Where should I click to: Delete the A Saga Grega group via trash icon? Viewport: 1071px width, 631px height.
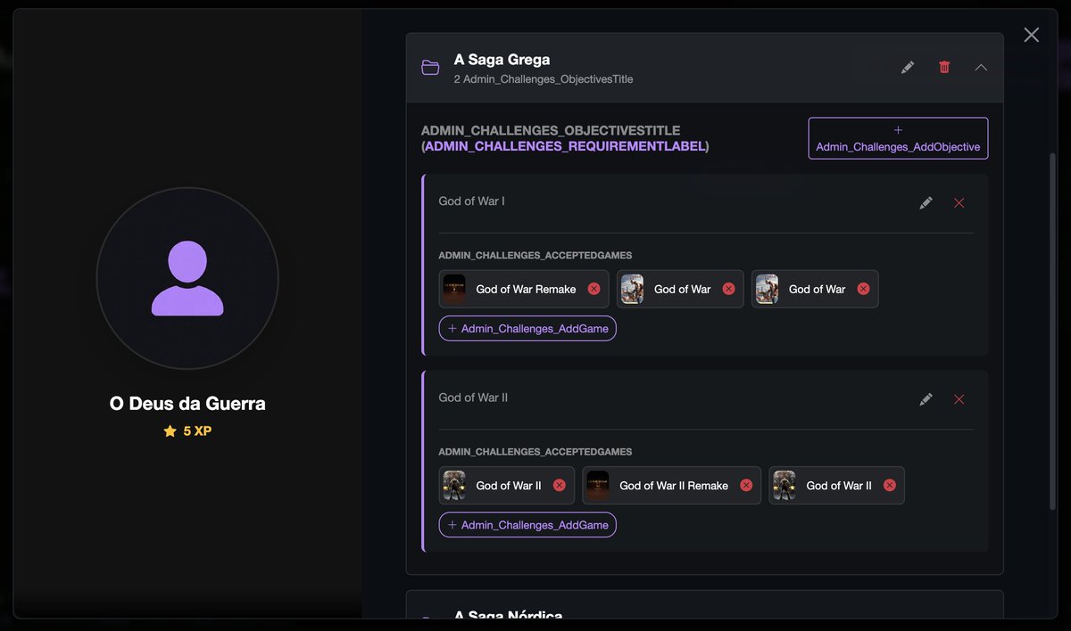coord(944,67)
